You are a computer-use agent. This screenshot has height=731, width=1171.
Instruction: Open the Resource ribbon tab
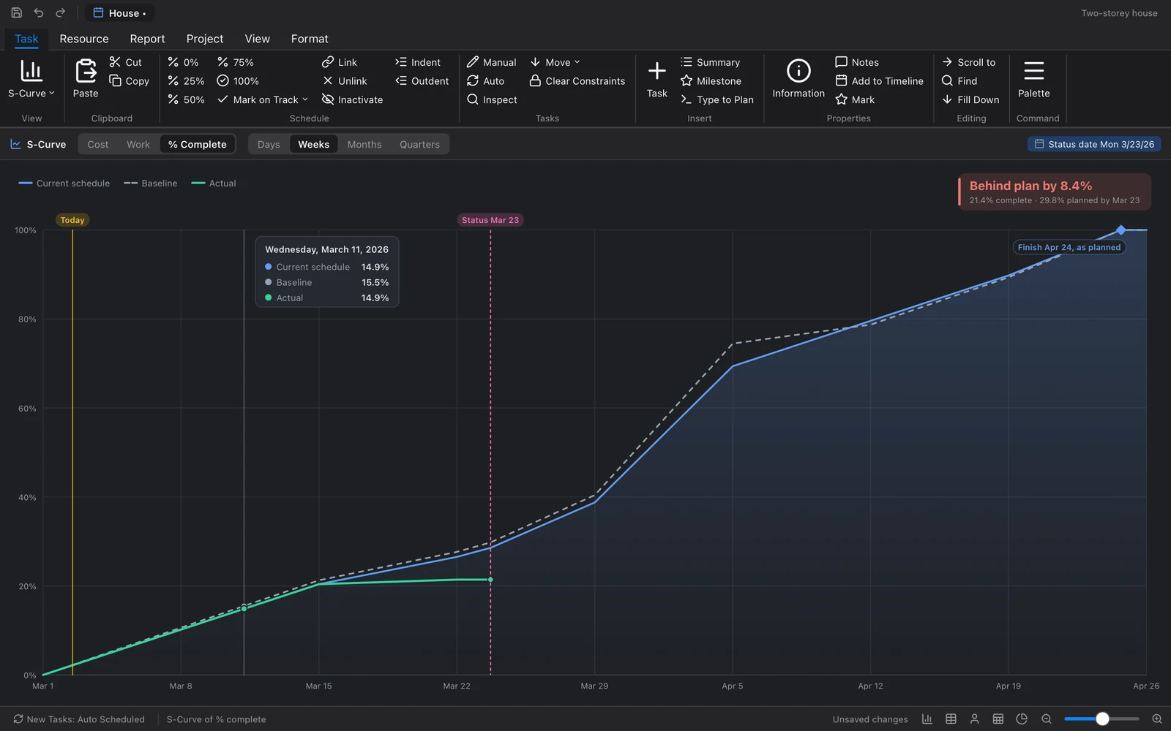tap(84, 39)
